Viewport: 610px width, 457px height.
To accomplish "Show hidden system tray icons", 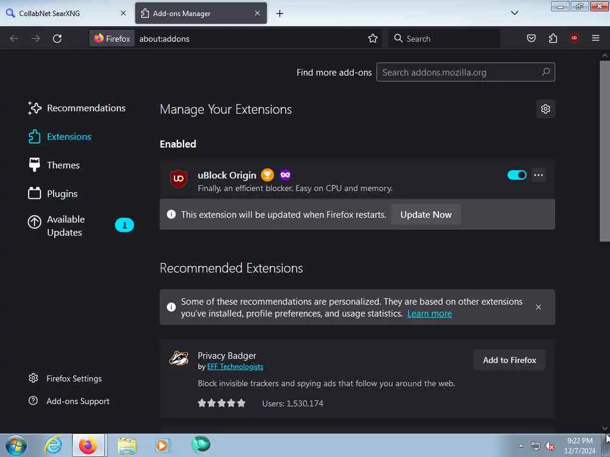I will tap(521, 446).
